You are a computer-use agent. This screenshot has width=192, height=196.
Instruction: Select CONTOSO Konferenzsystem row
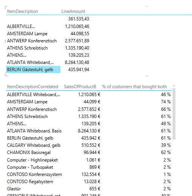tap(89, 174)
